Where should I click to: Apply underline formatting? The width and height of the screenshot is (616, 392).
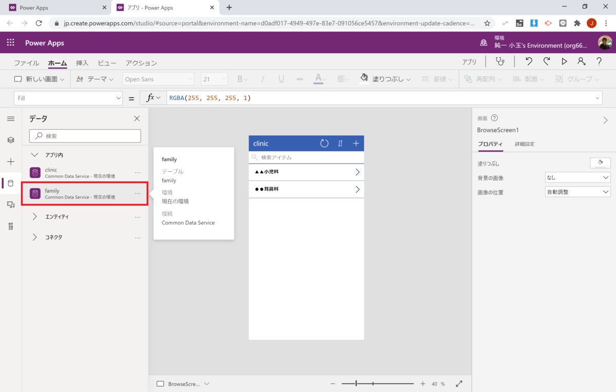point(281,79)
